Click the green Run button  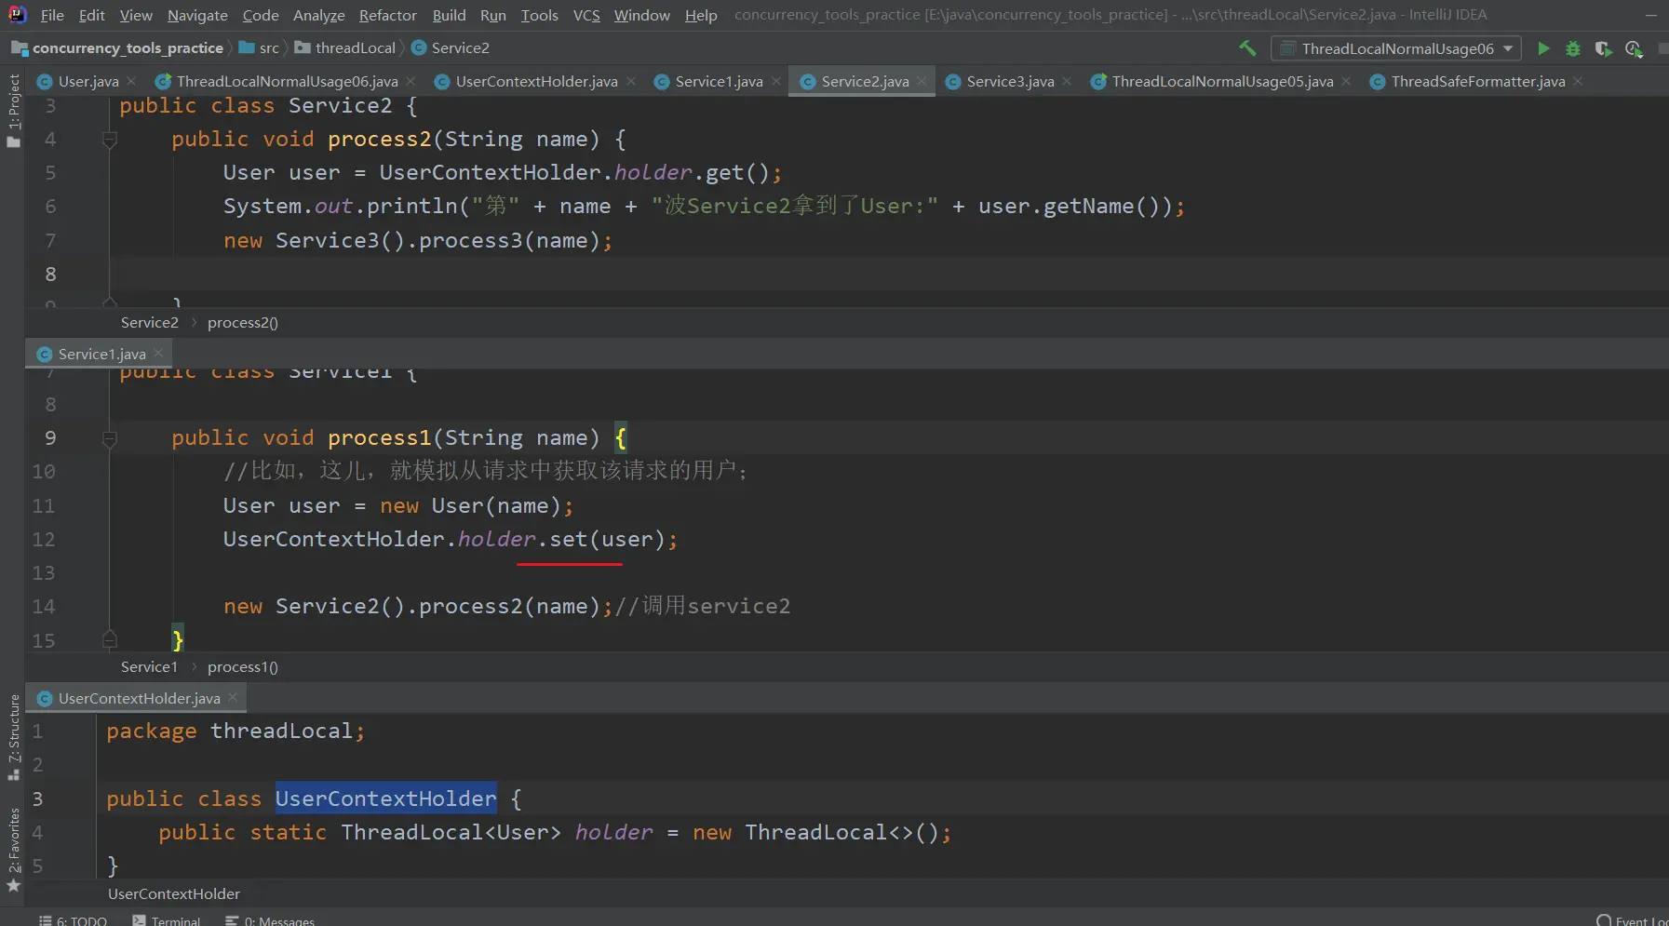coord(1543,48)
